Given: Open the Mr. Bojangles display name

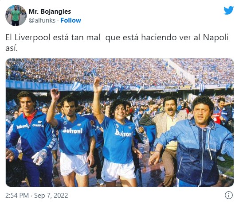Looking at the screenshot, I should (50, 12).
